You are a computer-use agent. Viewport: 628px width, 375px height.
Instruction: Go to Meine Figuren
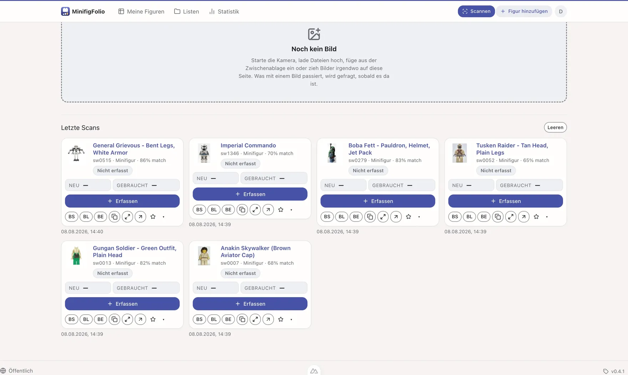point(141,11)
